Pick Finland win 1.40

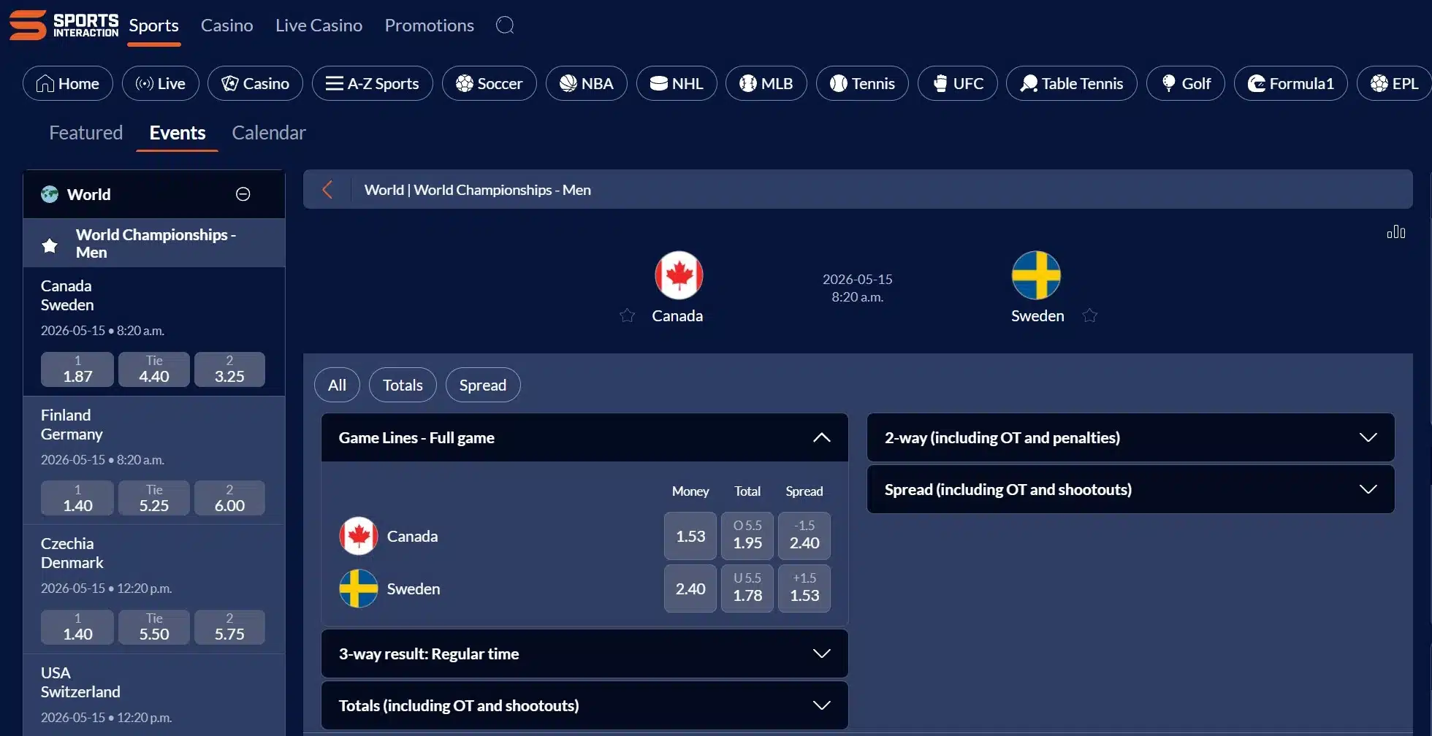(77, 498)
